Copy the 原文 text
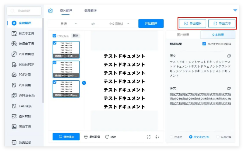The image size is (244, 151). [x=229, y=56]
